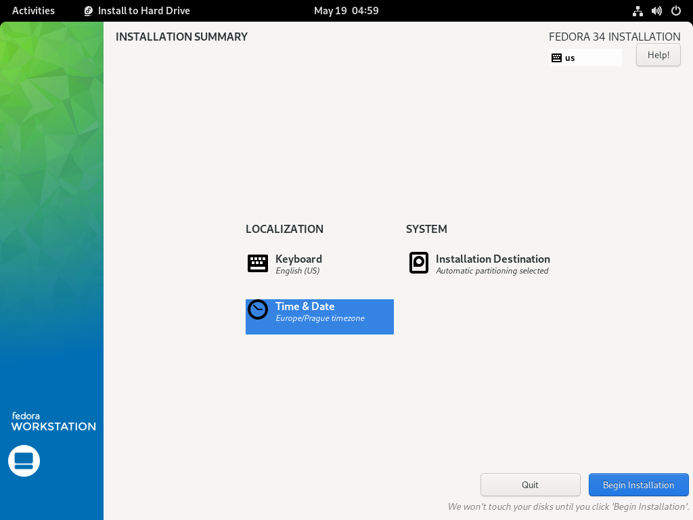Click the INSTALLATION SUMMARY title
The height and width of the screenshot is (520, 693).
pos(181,37)
